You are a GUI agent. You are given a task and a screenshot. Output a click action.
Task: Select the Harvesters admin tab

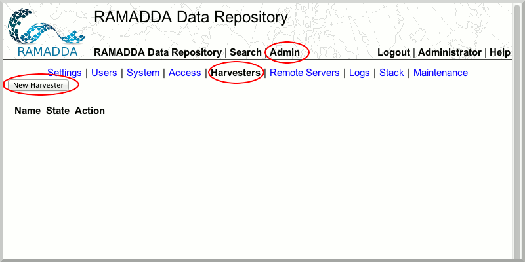[235, 73]
